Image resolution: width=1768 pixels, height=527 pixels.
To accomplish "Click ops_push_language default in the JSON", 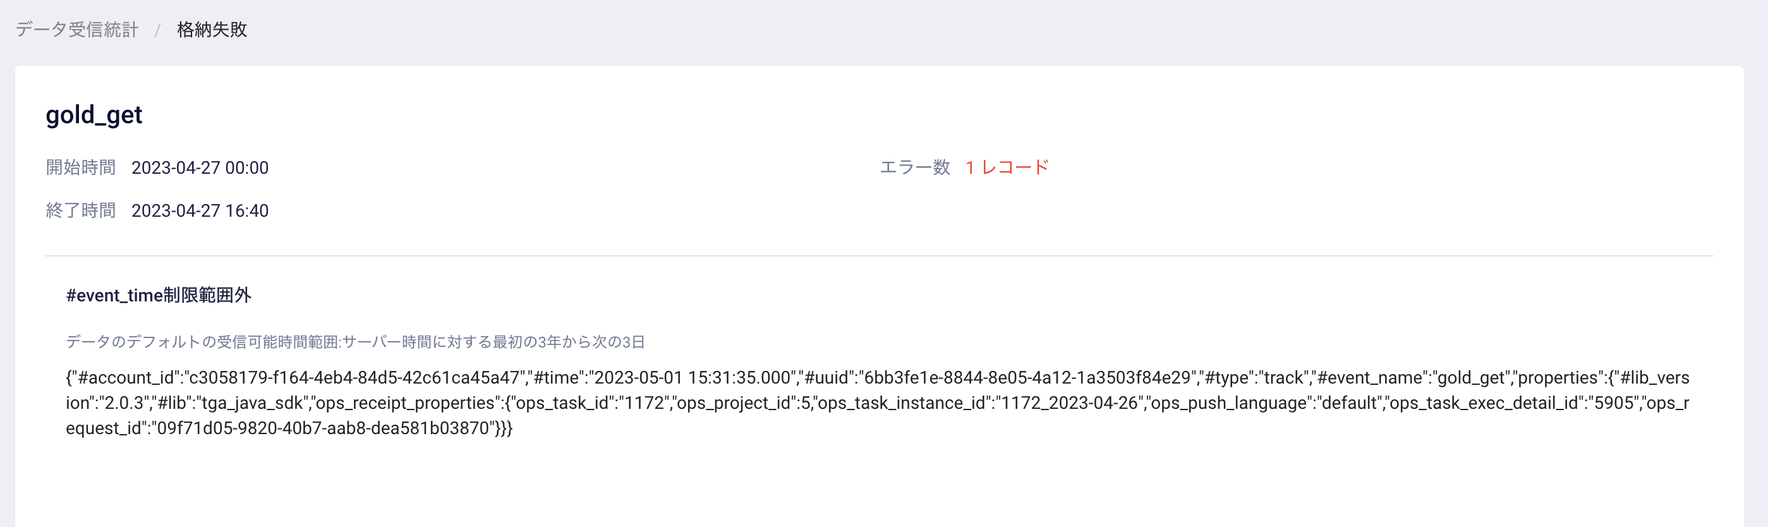I will pos(1350,403).
